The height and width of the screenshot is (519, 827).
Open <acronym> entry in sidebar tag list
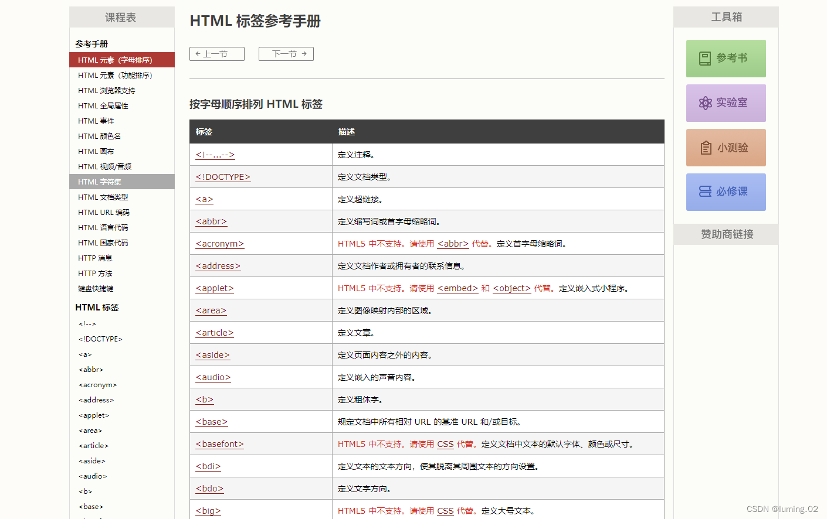coord(98,385)
